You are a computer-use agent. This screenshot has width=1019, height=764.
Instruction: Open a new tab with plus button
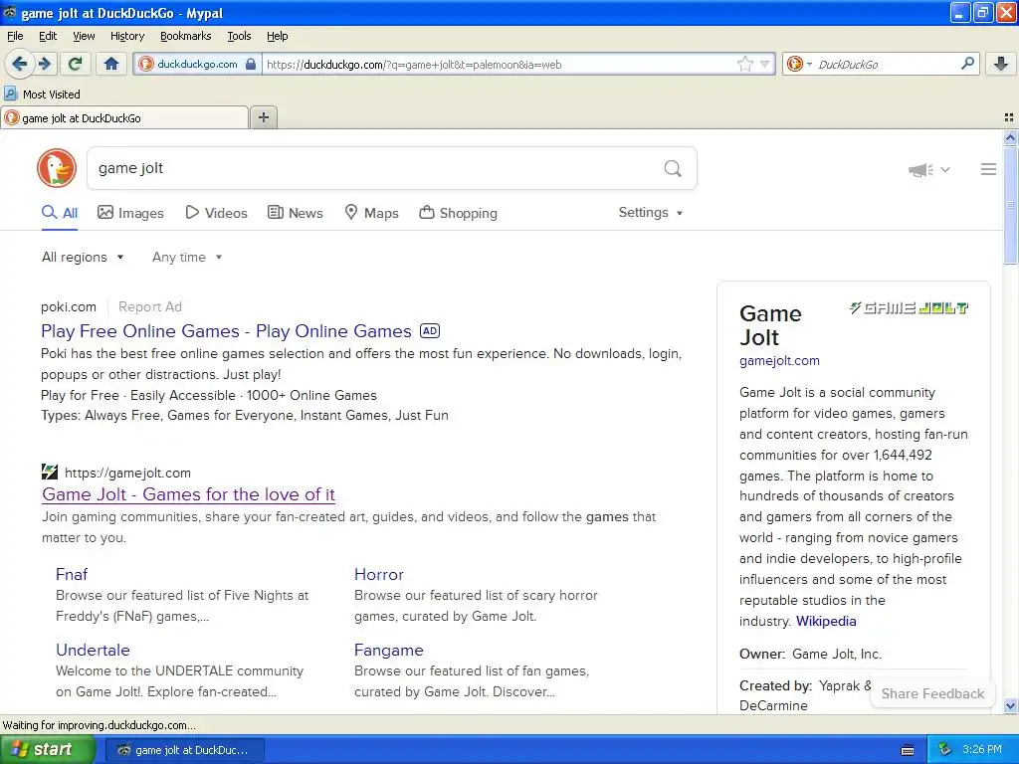263,117
